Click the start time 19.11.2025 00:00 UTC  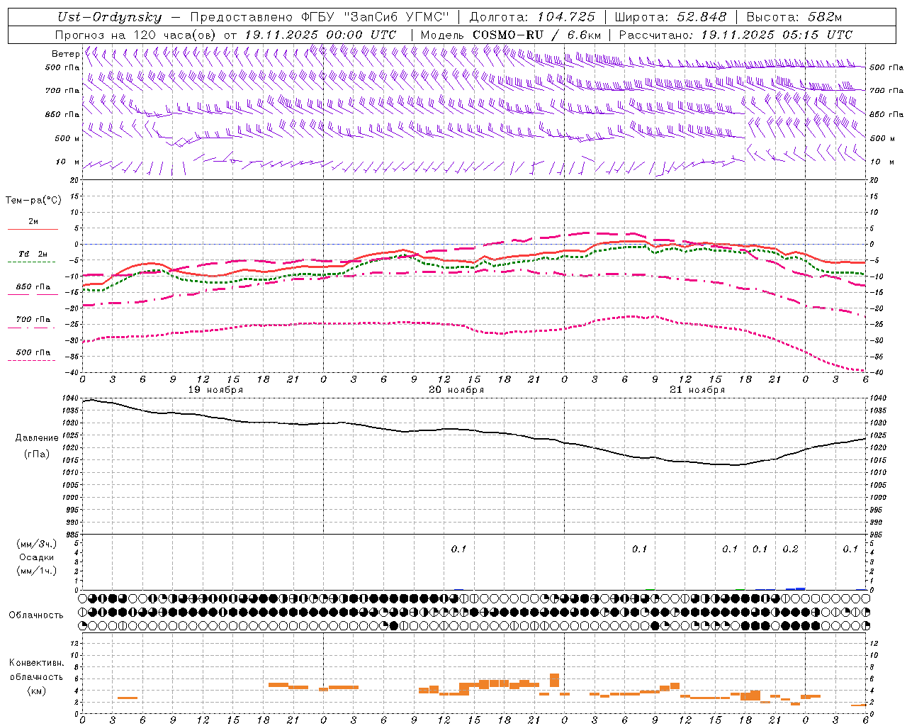(320, 35)
